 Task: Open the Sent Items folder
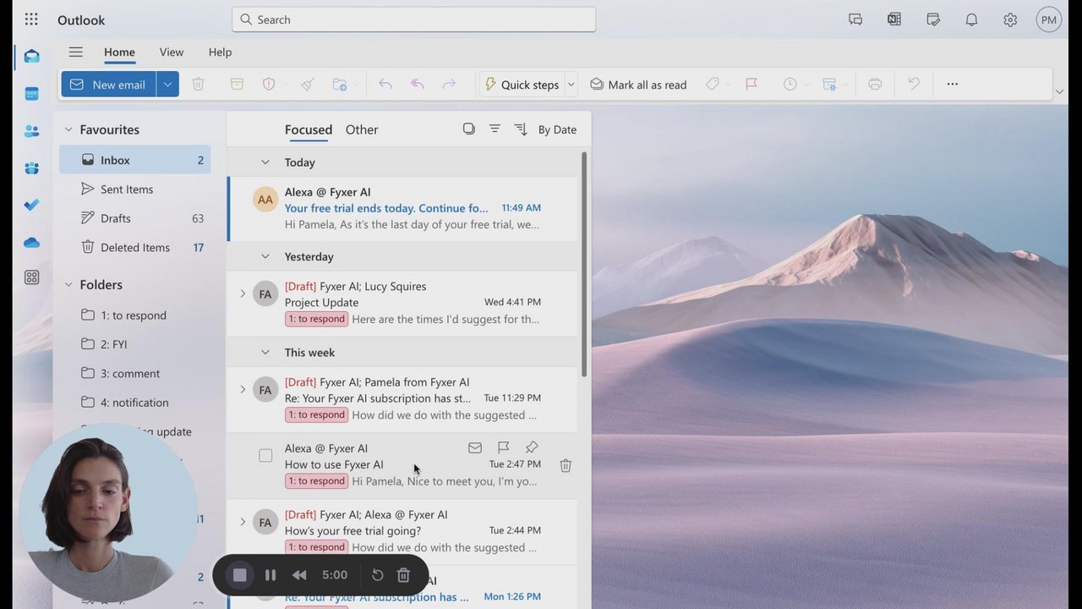point(135,189)
